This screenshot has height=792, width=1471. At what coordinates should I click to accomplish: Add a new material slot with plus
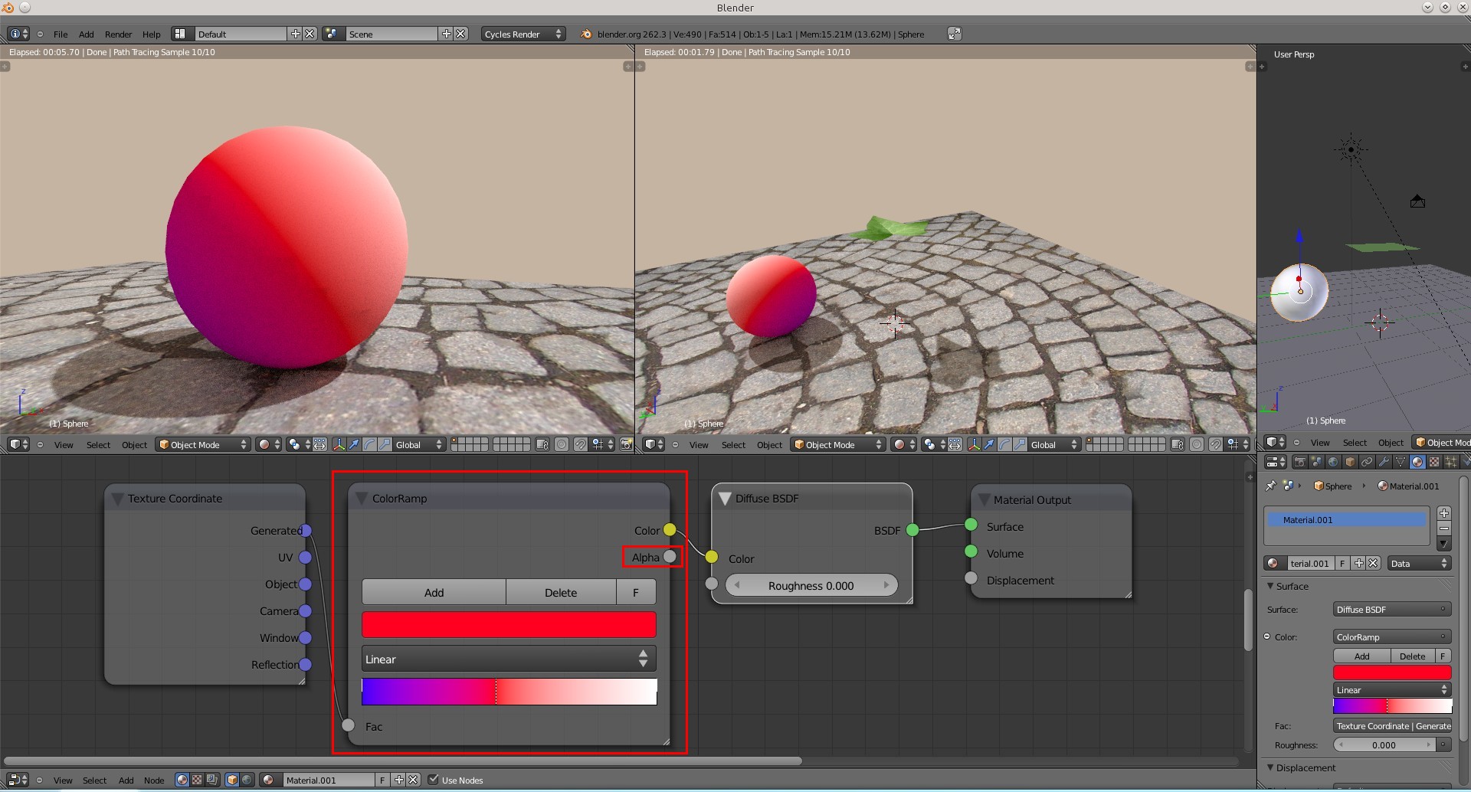tap(1443, 513)
